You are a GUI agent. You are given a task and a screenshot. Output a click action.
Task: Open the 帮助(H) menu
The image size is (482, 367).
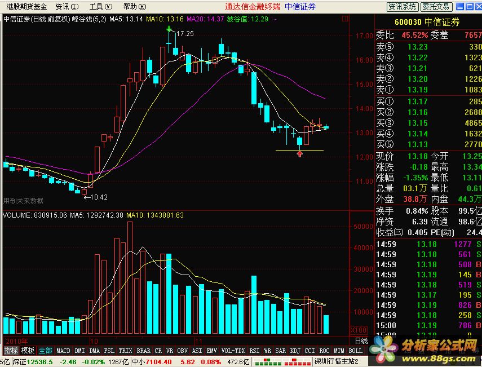coord(135,6)
